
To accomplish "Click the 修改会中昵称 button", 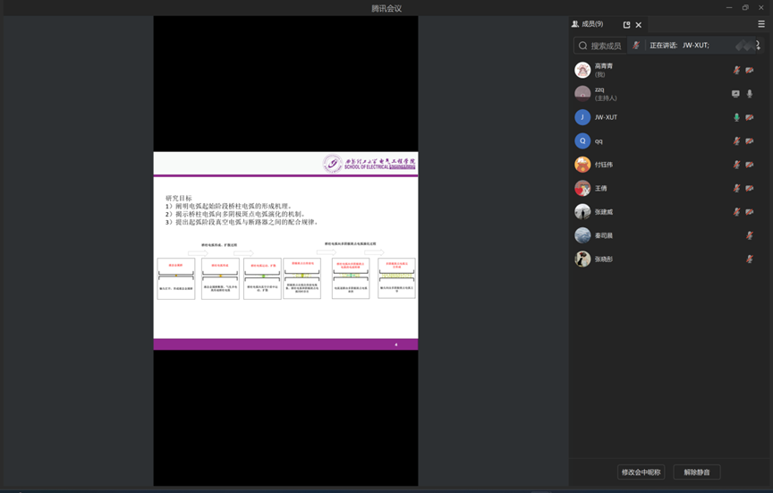I will click(641, 472).
